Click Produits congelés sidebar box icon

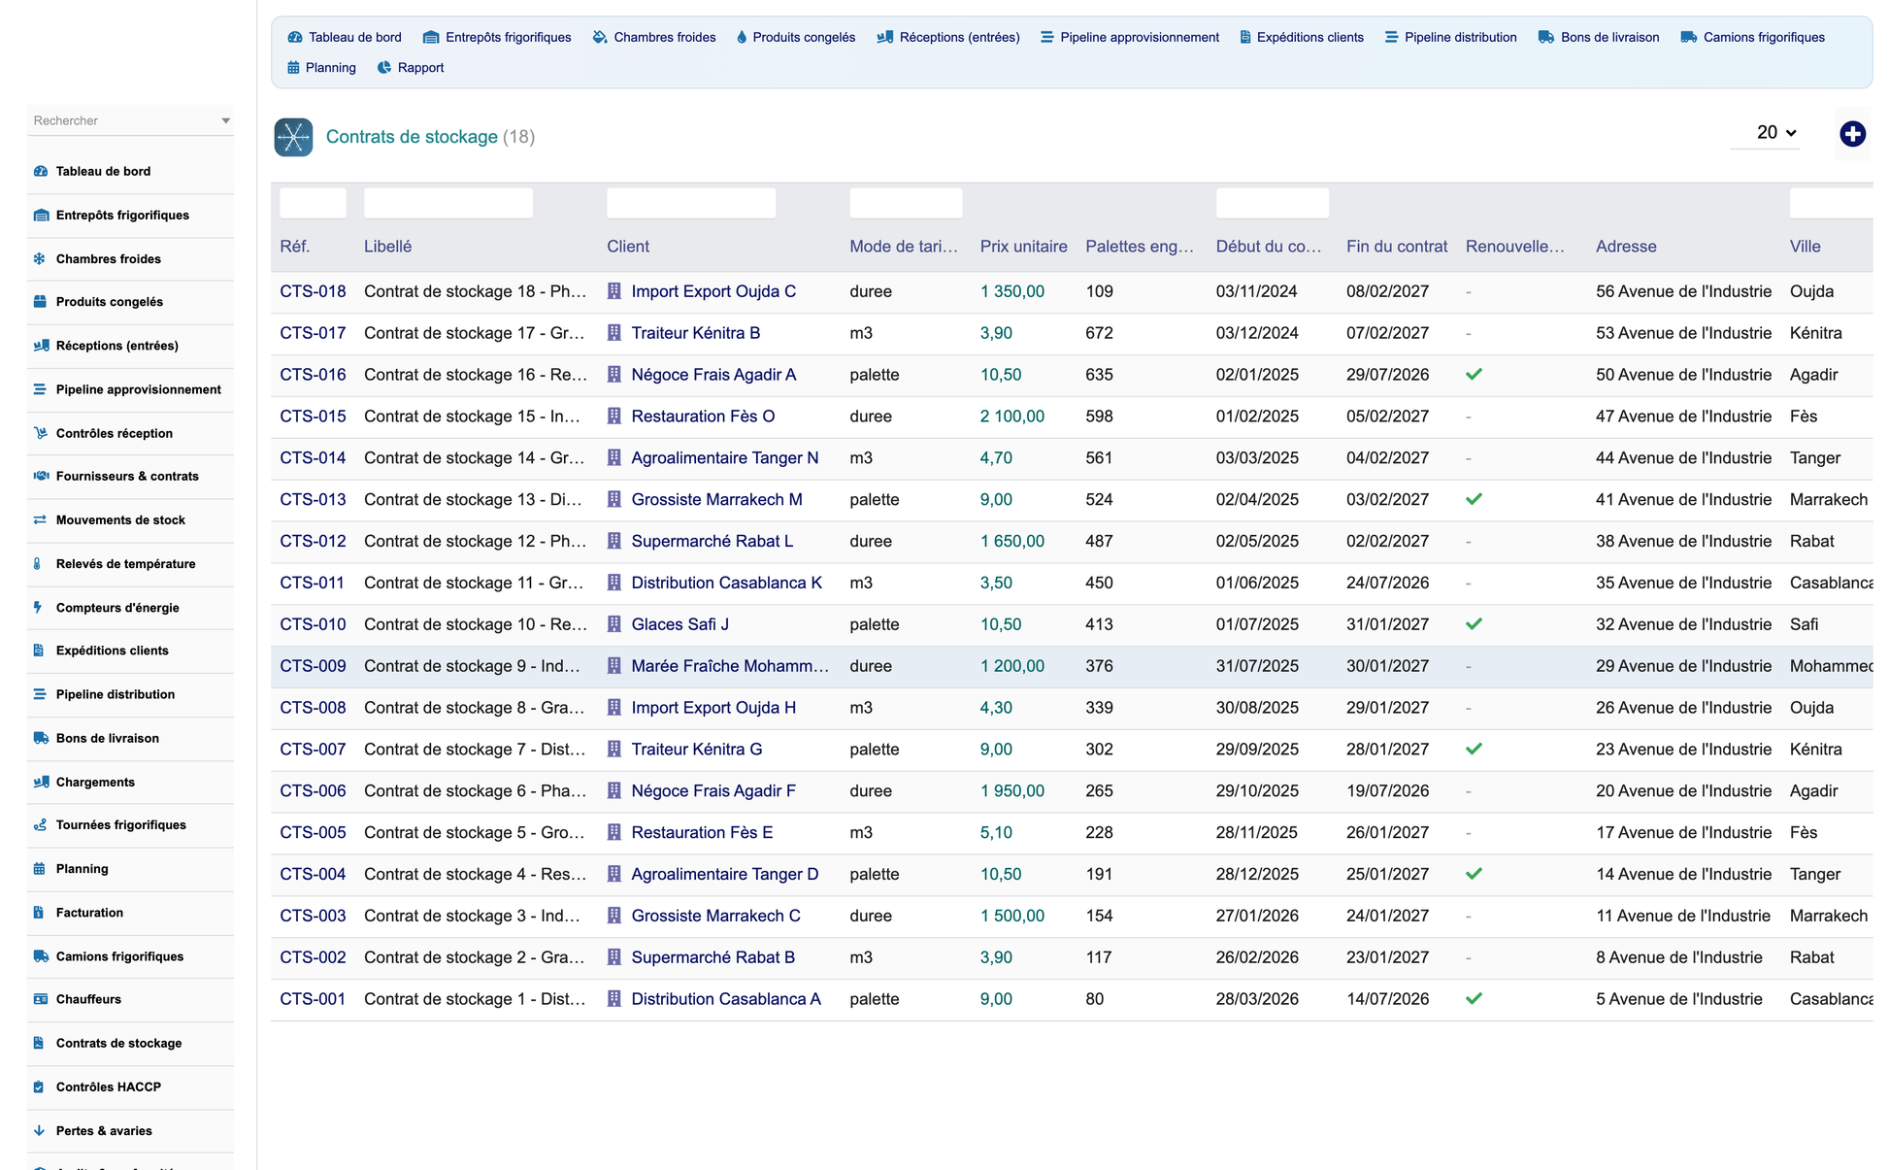[40, 301]
